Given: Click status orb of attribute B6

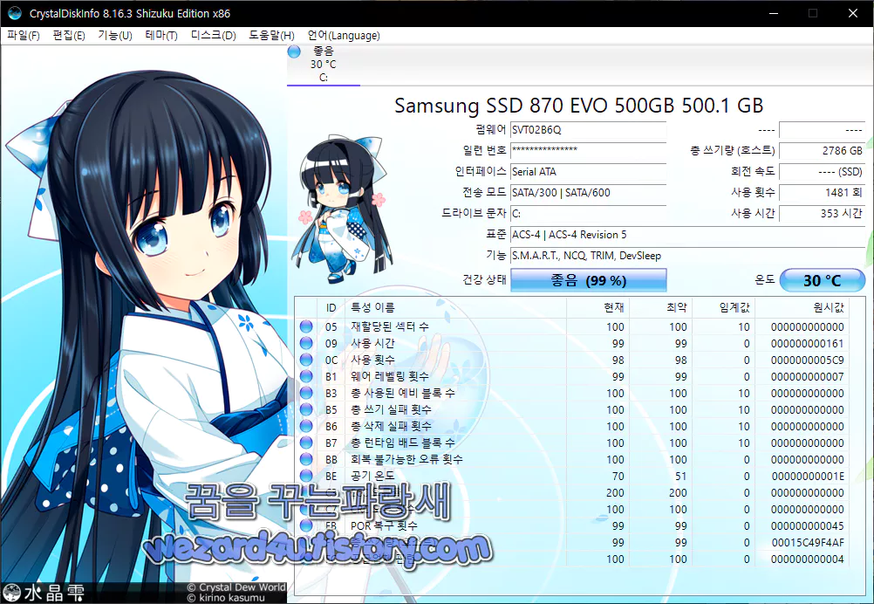Looking at the screenshot, I should 306,426.
